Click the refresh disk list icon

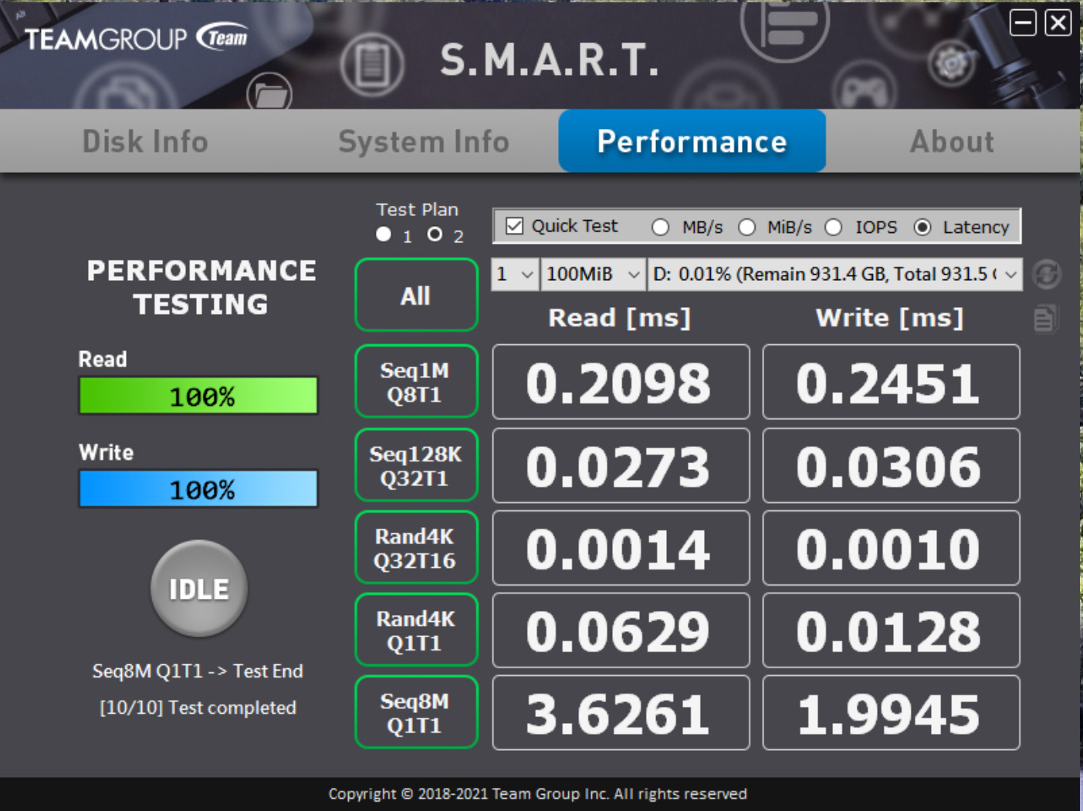click(x=1046, y=275)
